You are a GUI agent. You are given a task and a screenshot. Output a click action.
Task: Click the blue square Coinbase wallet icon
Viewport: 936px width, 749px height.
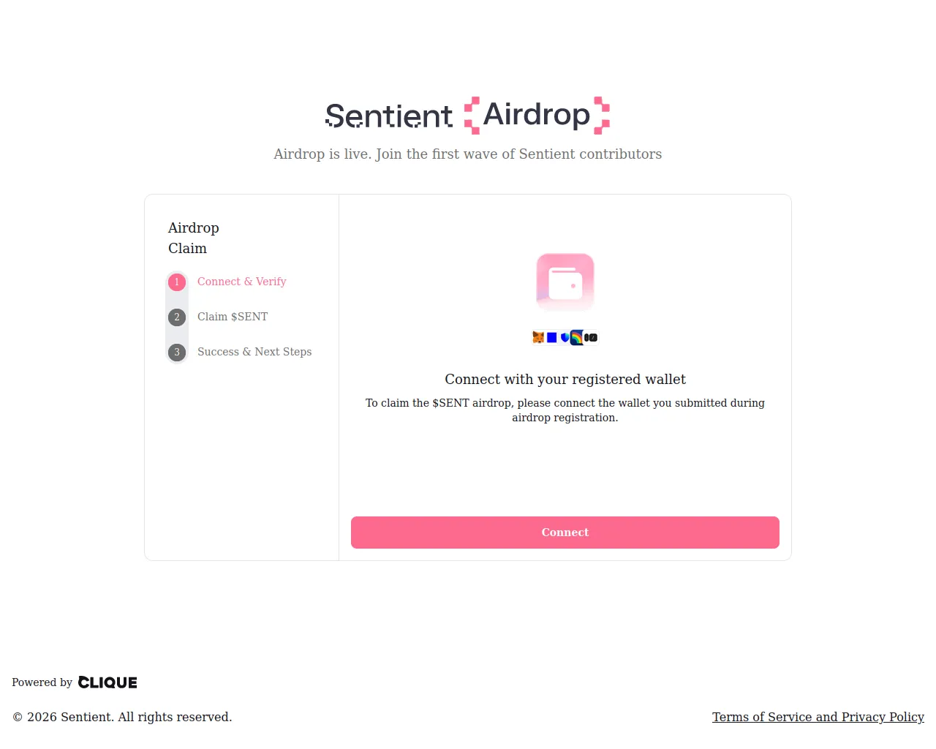tap(552, 337)
